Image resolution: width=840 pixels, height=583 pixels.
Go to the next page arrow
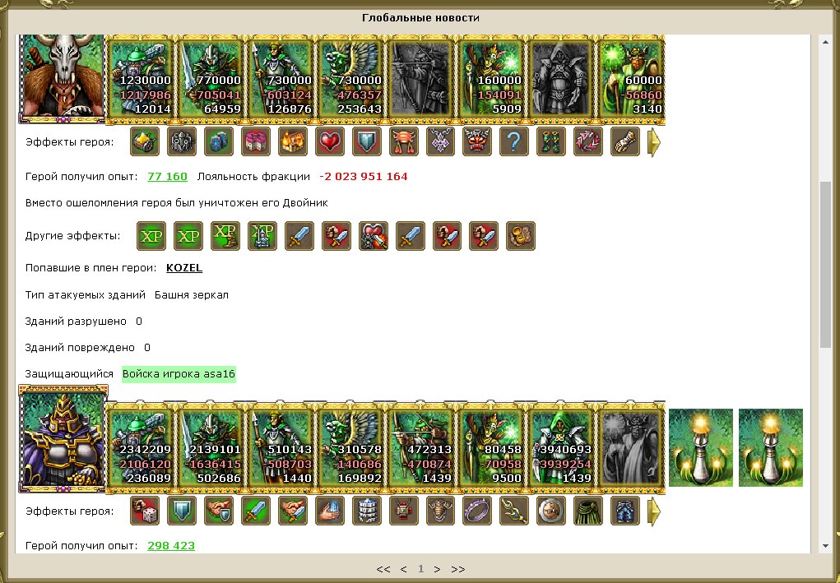[437, 569]
